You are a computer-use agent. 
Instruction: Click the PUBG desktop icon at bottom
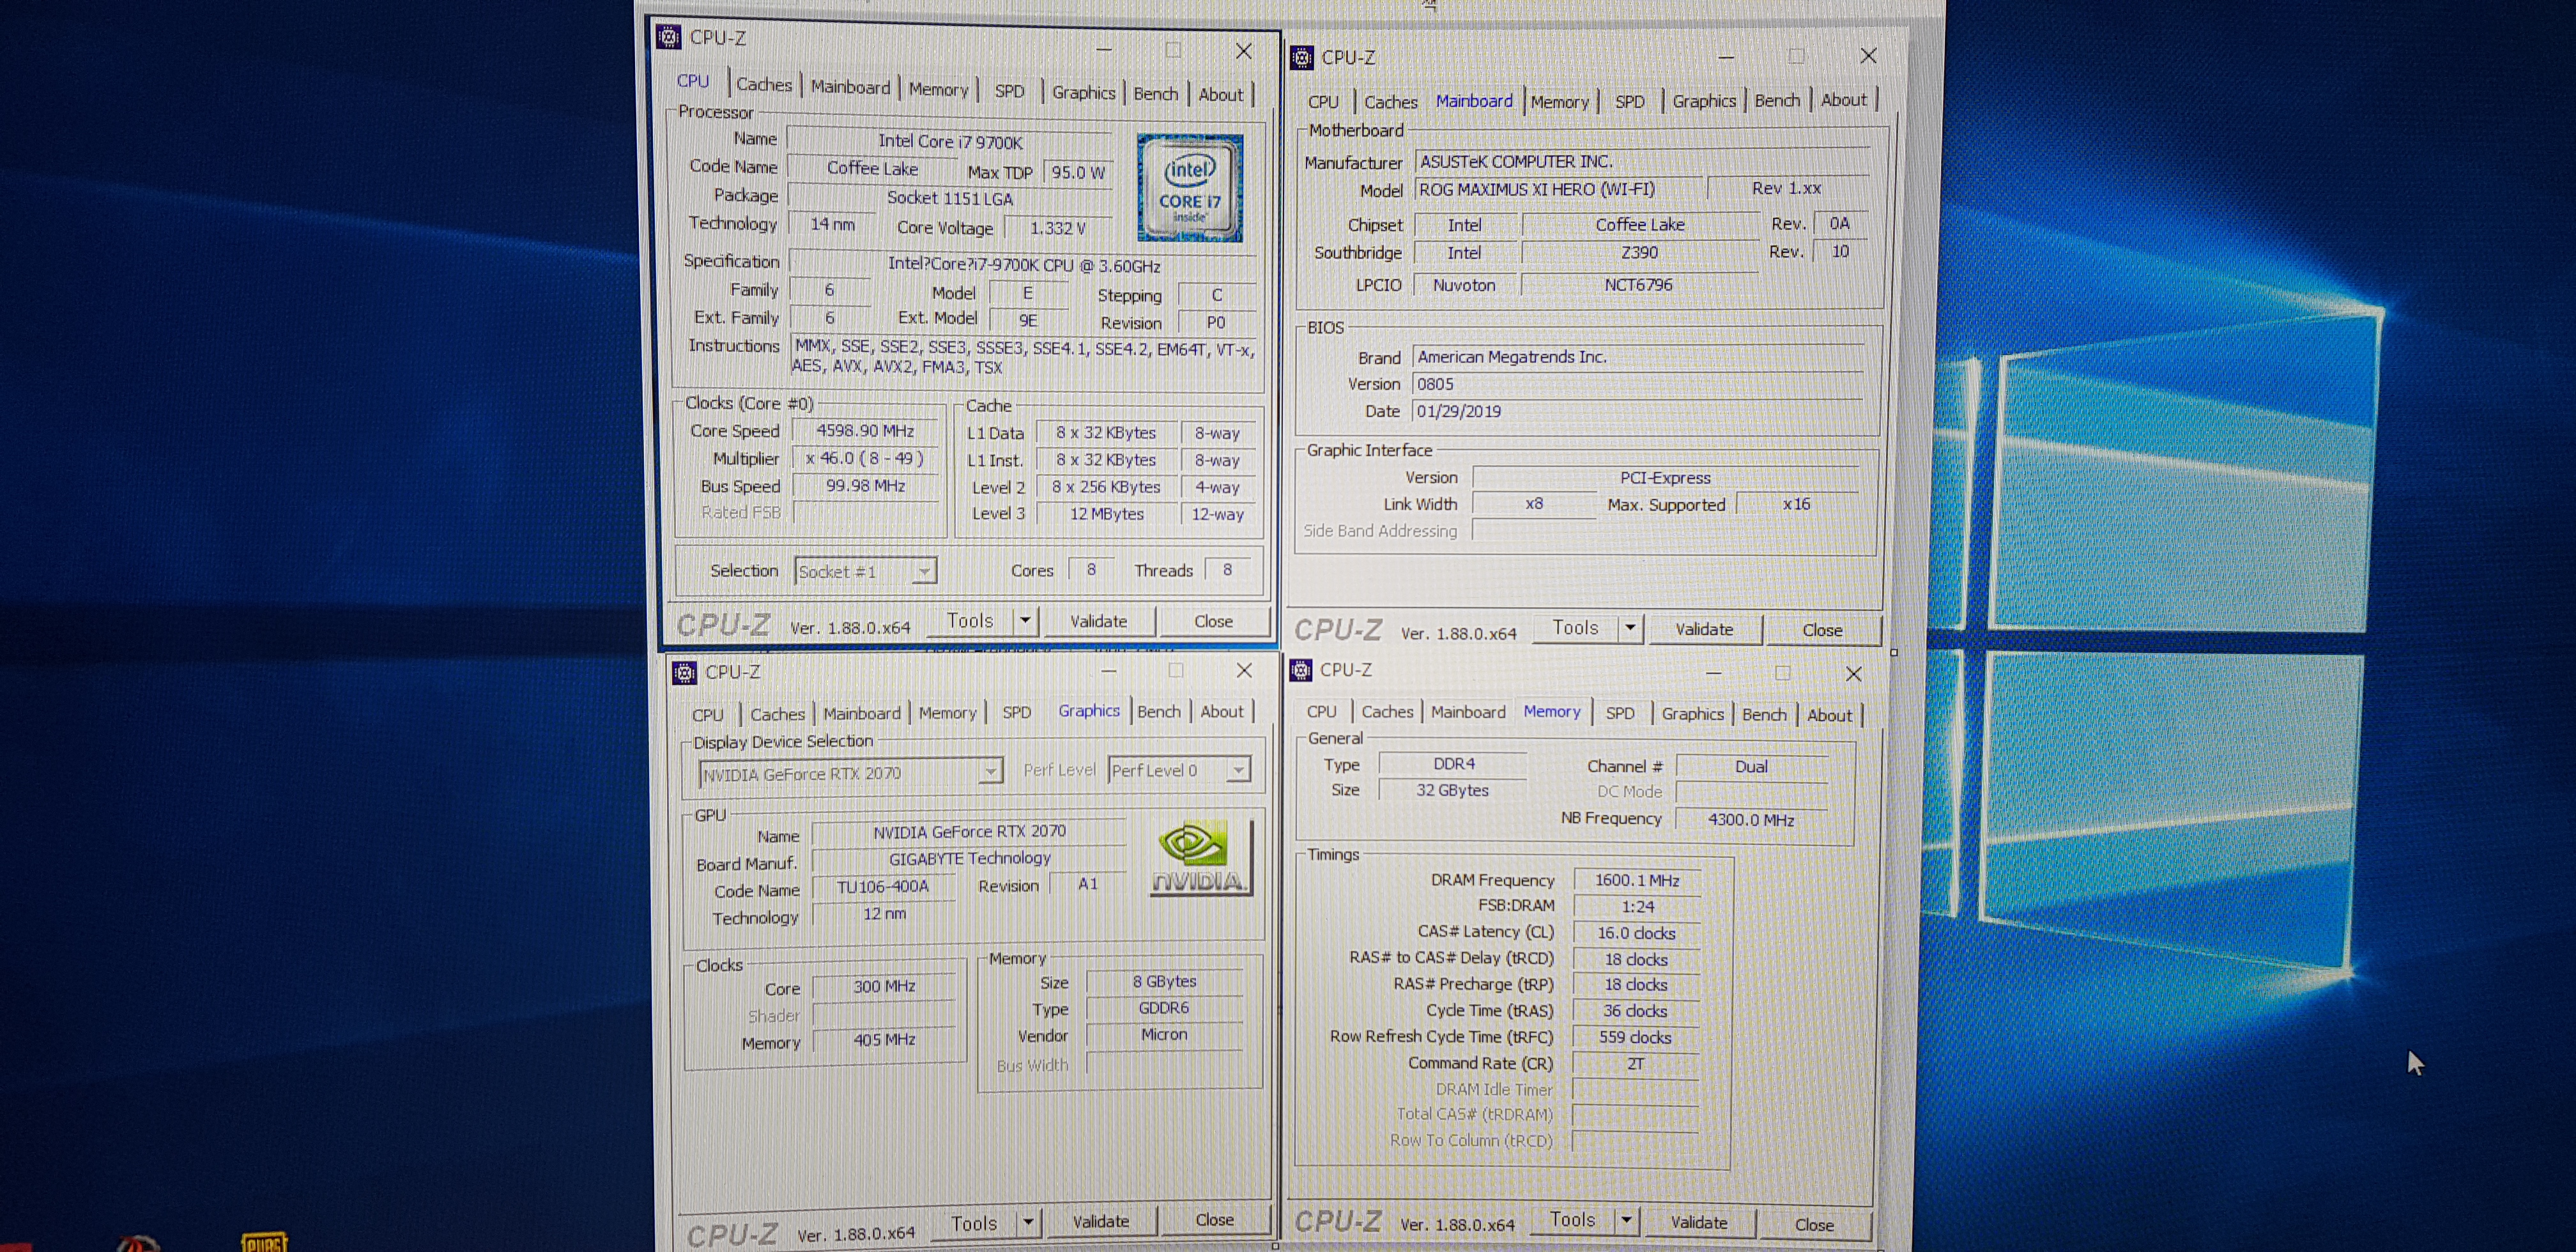point(264,1242)
